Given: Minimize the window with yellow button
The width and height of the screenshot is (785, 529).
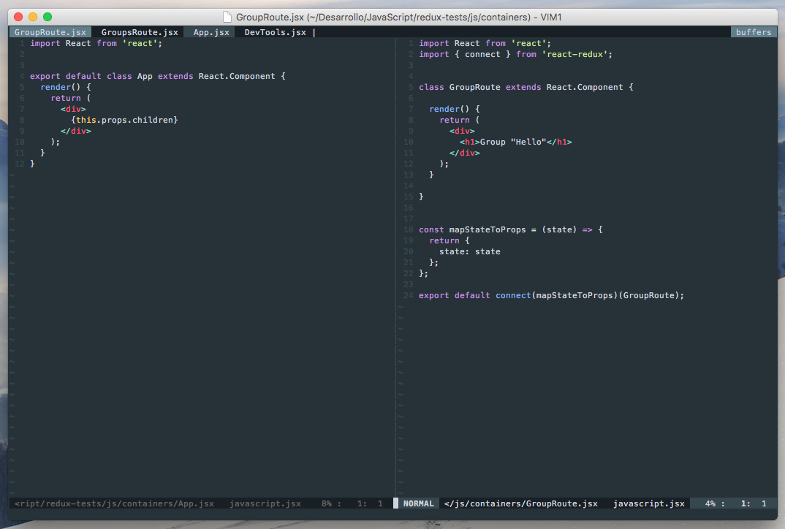Looking at the screenshot, I should (x=33, y=17).
